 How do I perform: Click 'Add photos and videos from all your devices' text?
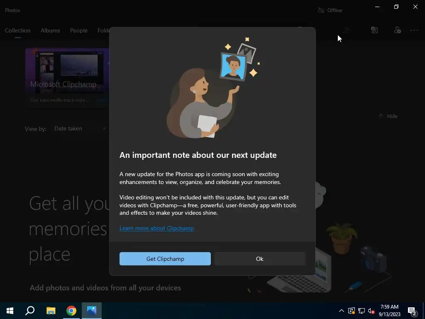click(x=105, y=288)
